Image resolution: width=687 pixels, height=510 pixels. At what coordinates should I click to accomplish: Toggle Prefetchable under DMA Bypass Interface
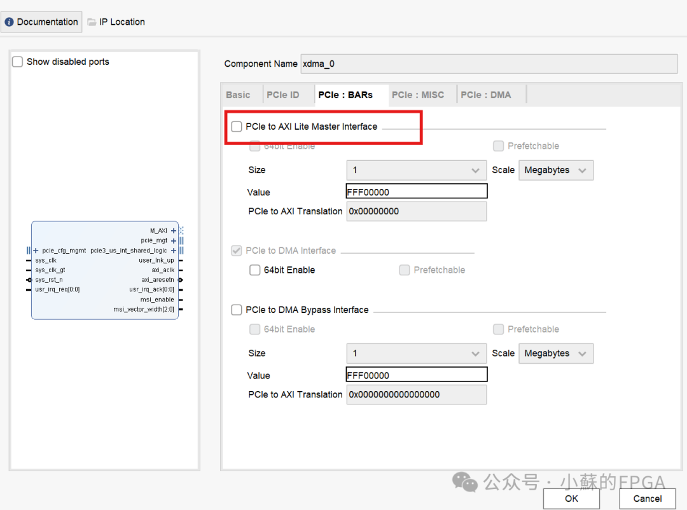[x=498, y=329]
